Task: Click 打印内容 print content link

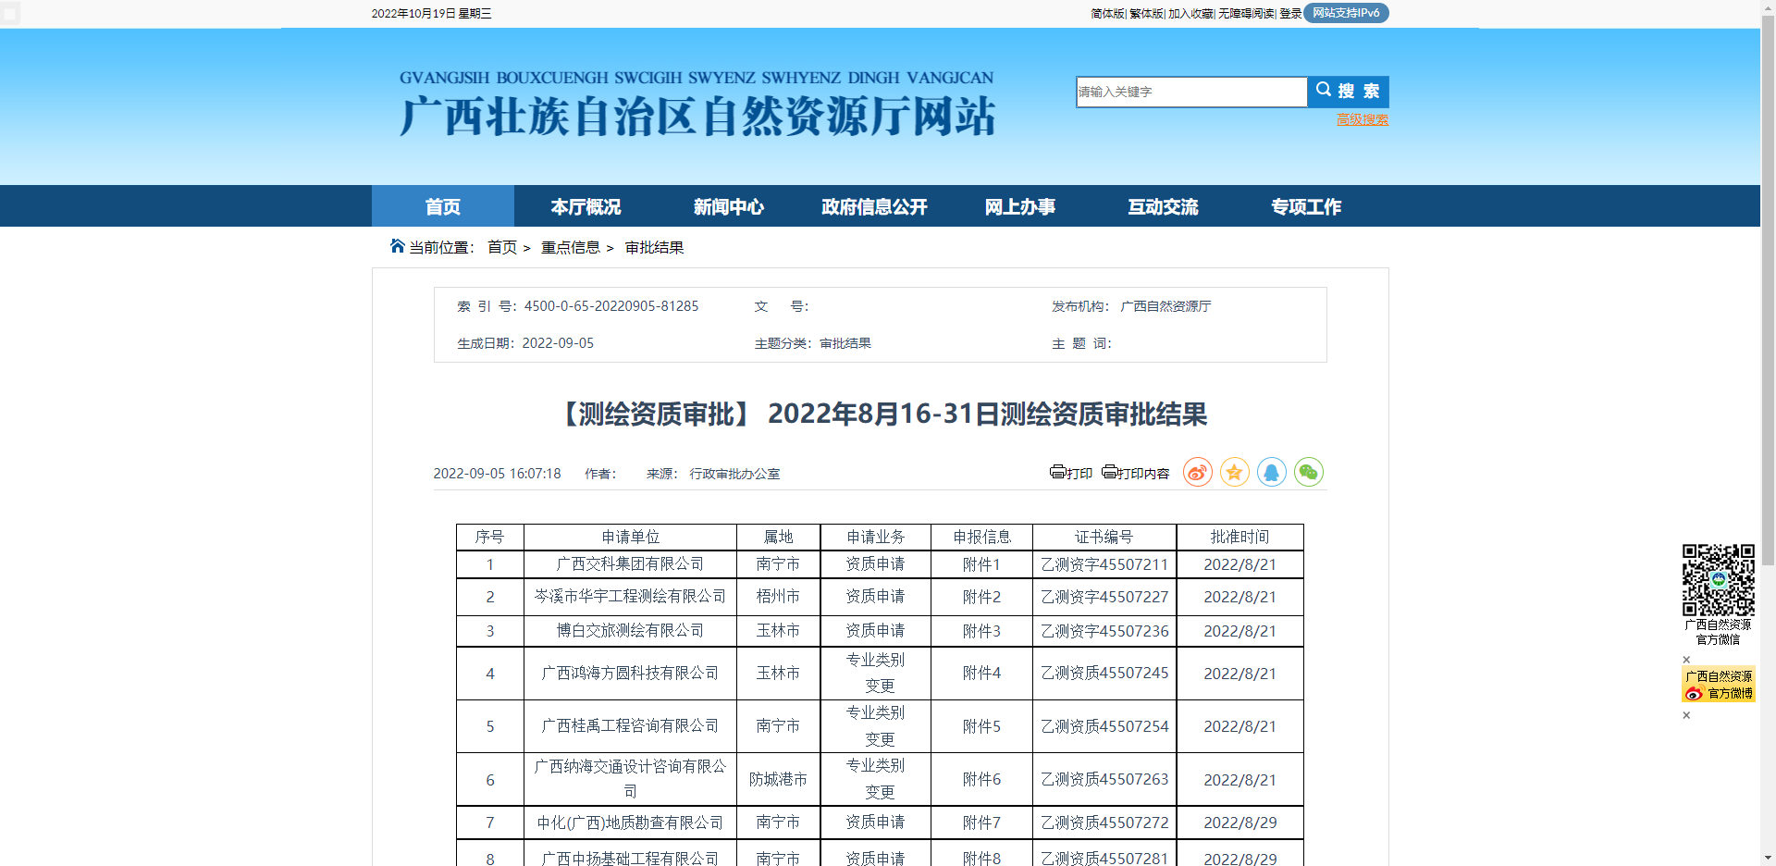Action: 1136,473
